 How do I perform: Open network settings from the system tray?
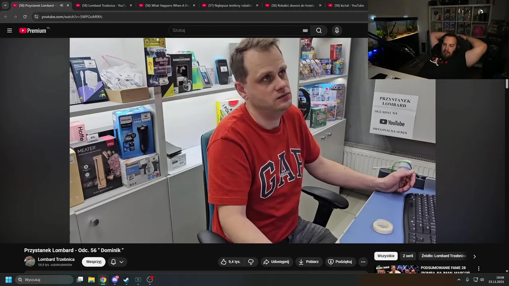coord(476,280)
